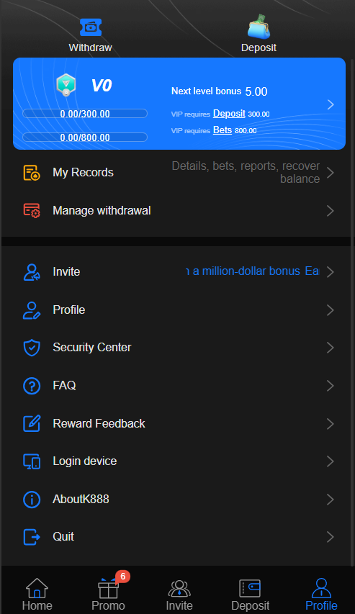Image resolution: width=355 pixels, height=614 pixels.
Task: Expand VIP card details chevron
Action: (x=331, y=104)
